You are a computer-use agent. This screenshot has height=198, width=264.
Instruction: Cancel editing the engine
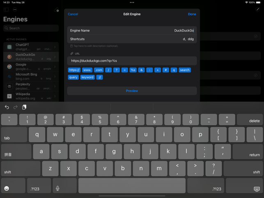pyautogui.click(x=73, y=14)
